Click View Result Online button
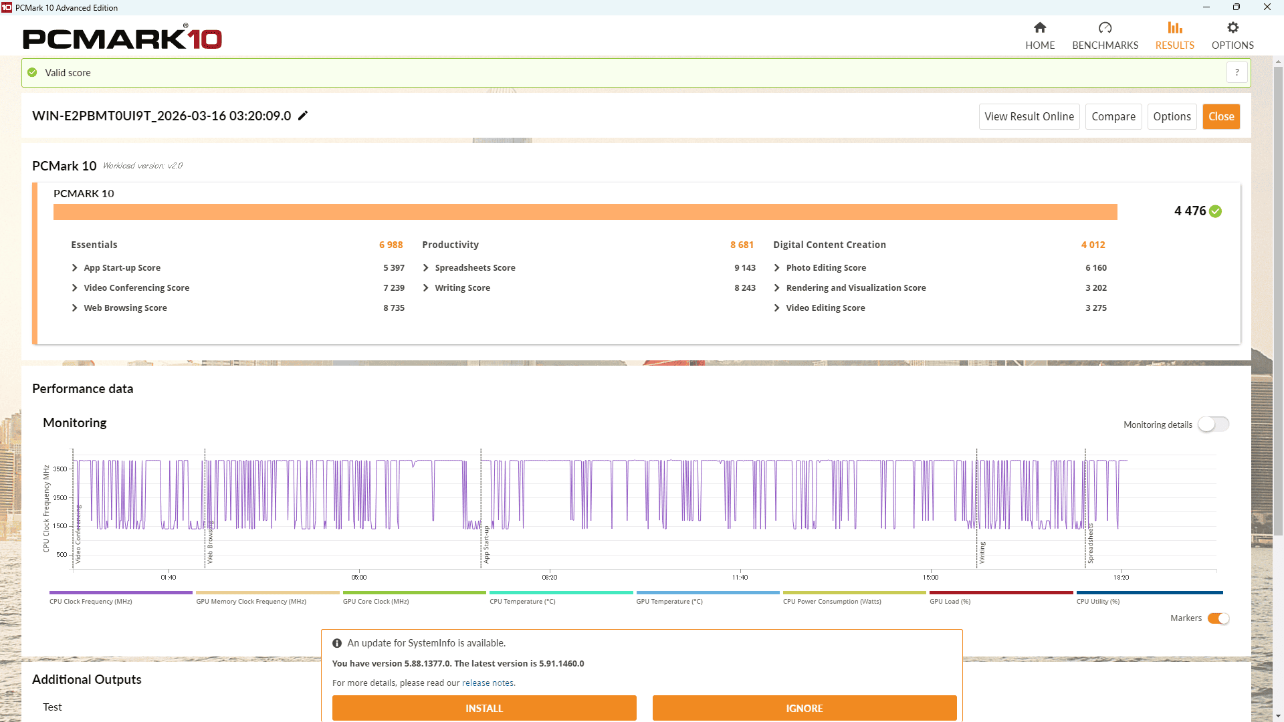Image resolution: width=1284 pixels, height=722 pixels. click(1029, 116)
